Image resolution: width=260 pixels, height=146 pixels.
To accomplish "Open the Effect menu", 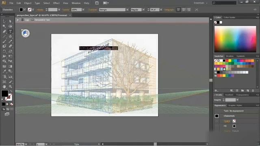I will (56, 3).
